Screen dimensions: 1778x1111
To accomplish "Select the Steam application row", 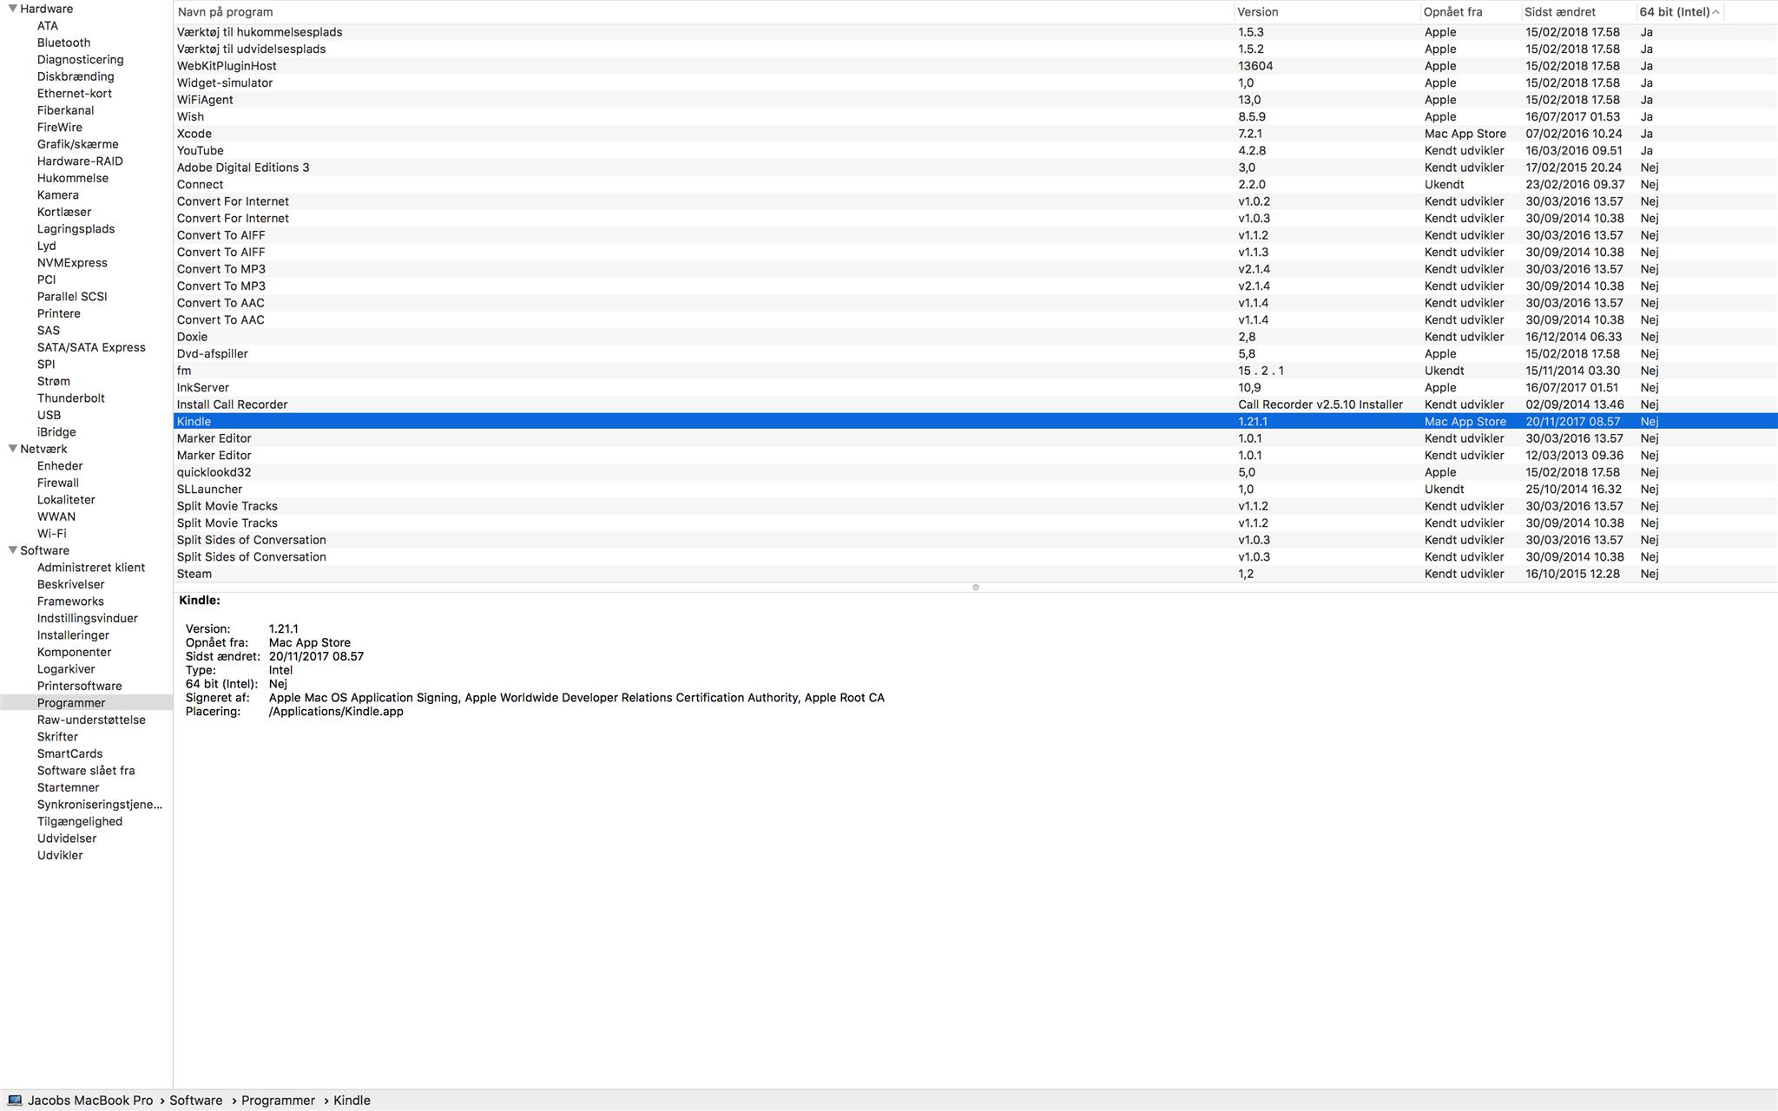I will 194,574.
